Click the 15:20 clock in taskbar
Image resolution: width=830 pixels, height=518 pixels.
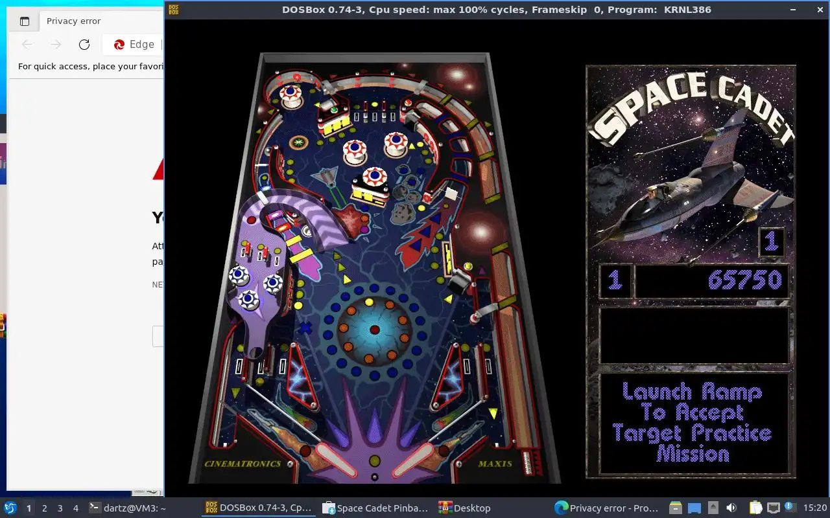pyautogui.click(x=815, y=508)
